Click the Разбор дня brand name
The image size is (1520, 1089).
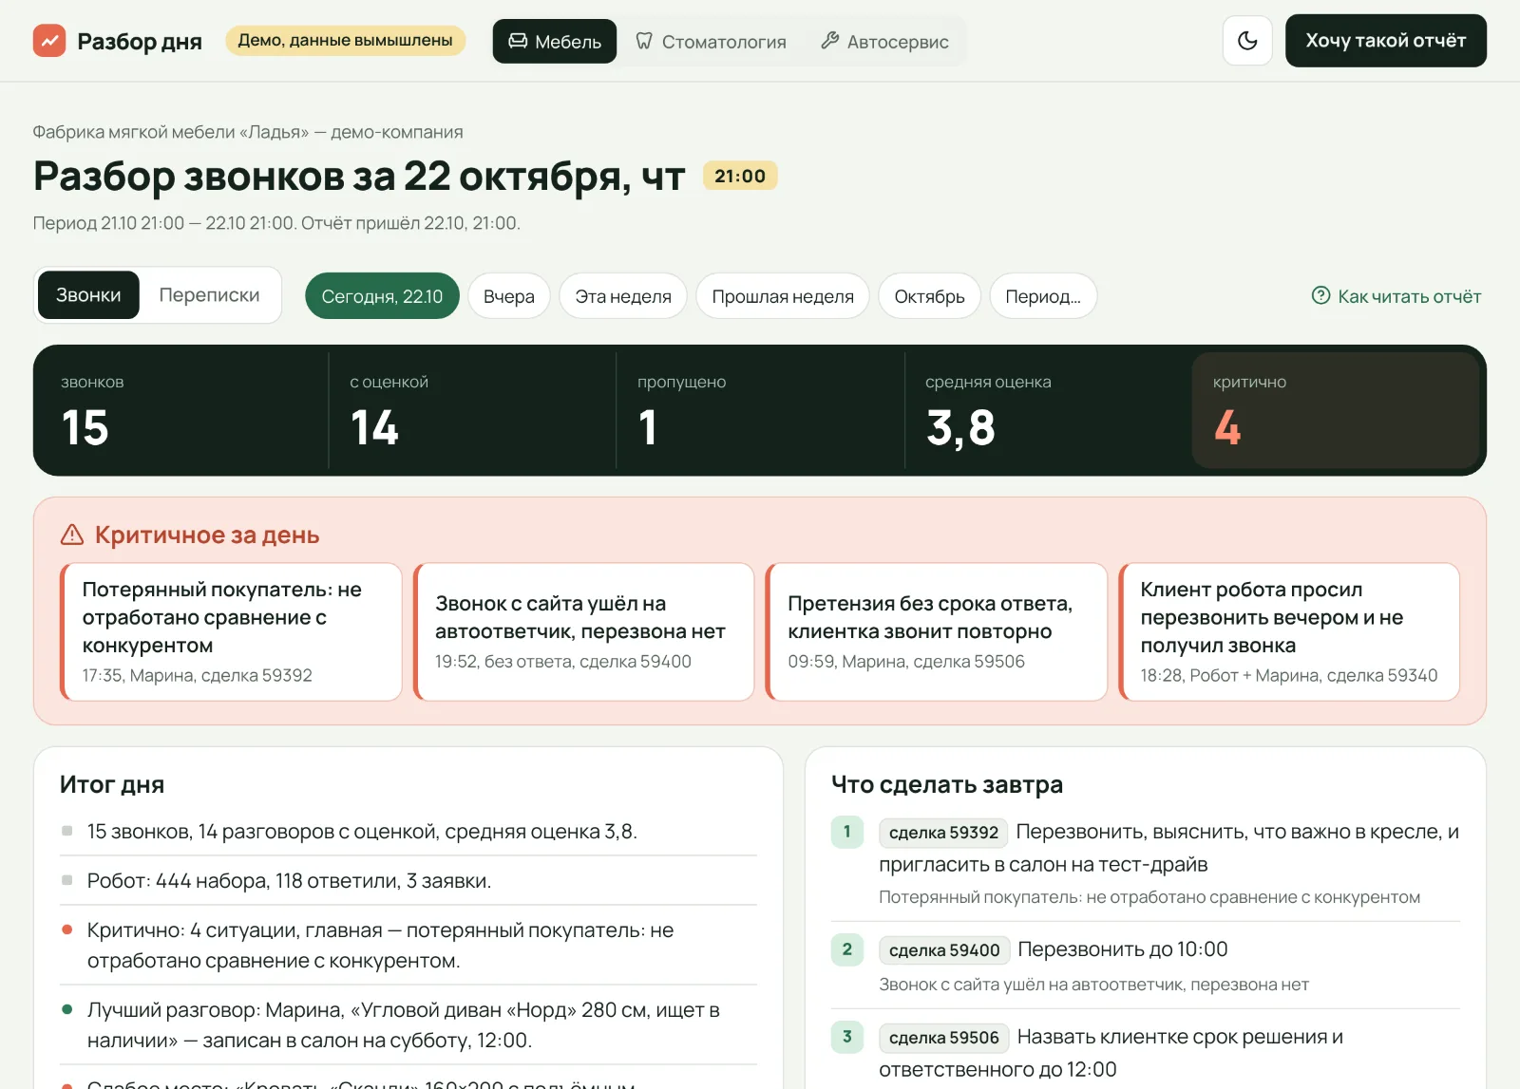pos(140,41)
